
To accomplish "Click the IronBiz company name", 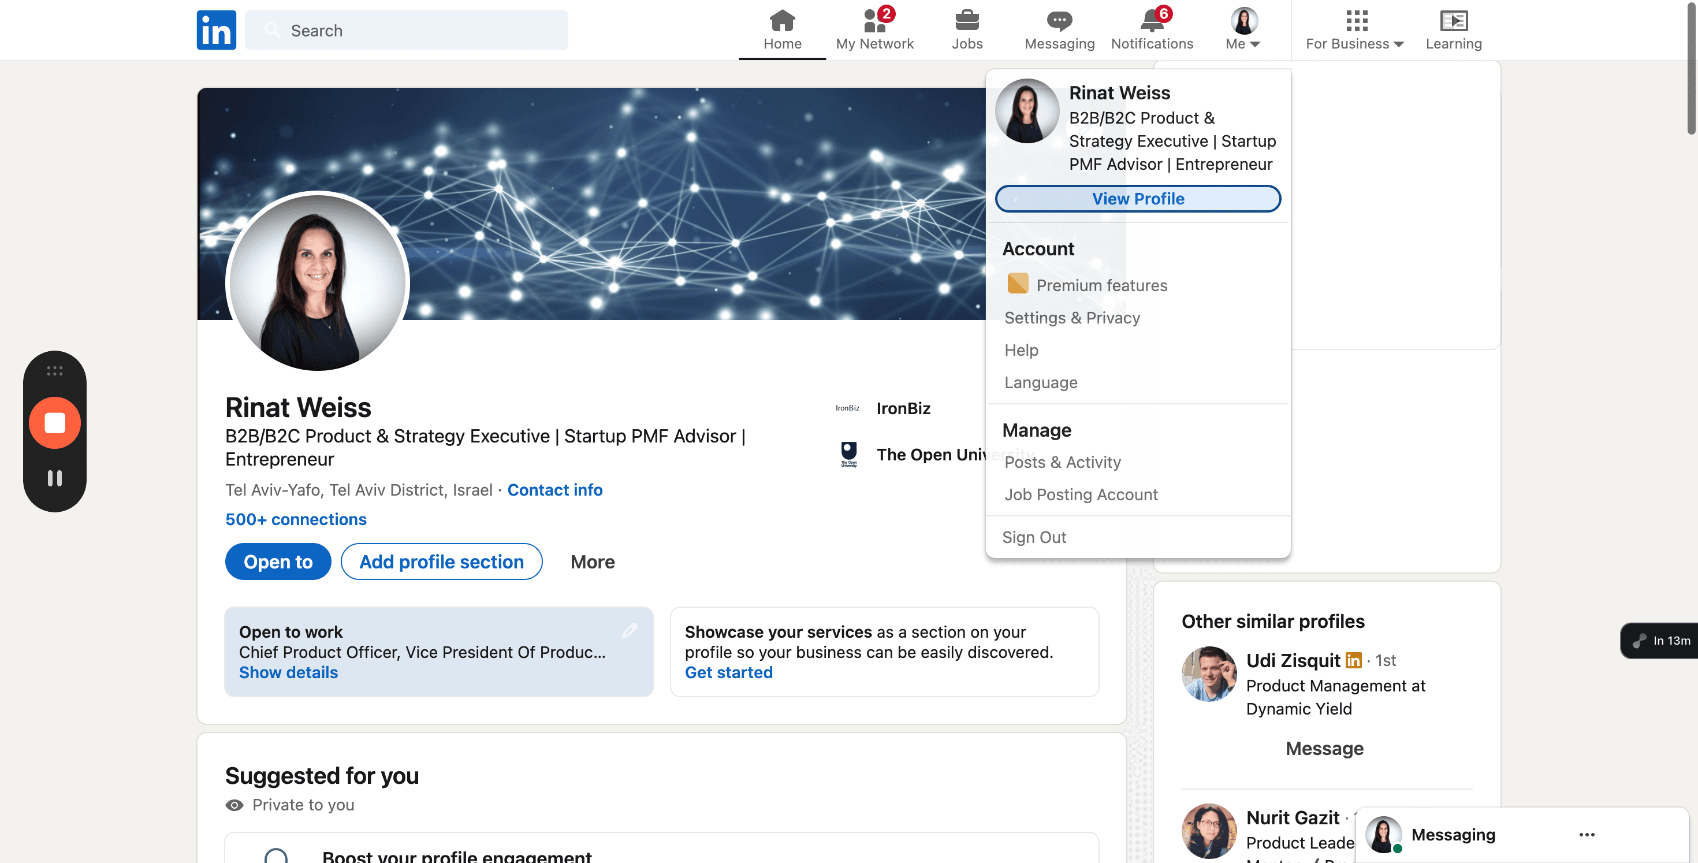I will (903, 408).
